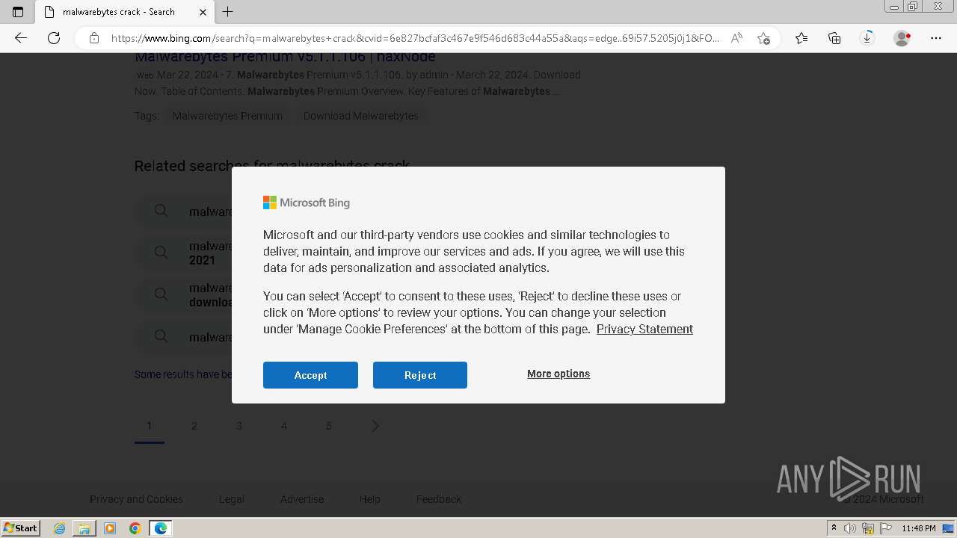
Task: Open Action Center flag icon
Action: pos(886,528)
